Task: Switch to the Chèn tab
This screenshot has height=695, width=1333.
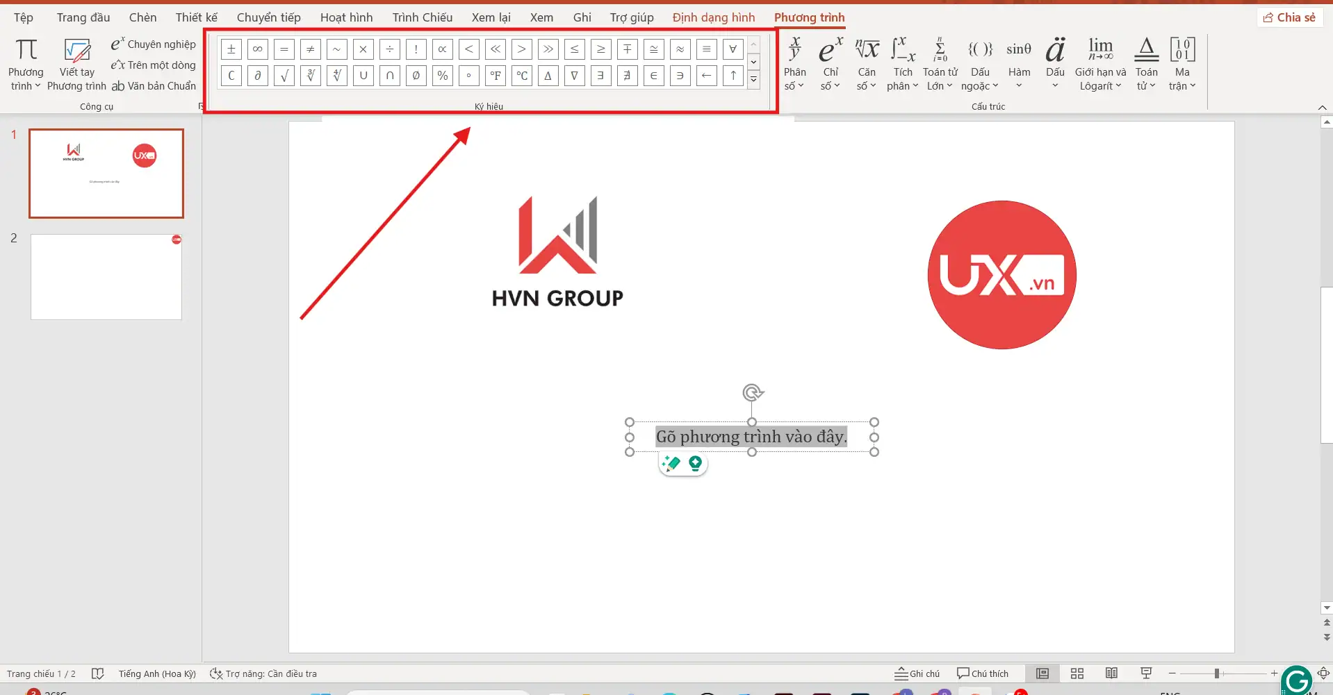Action: coord(142,17)
